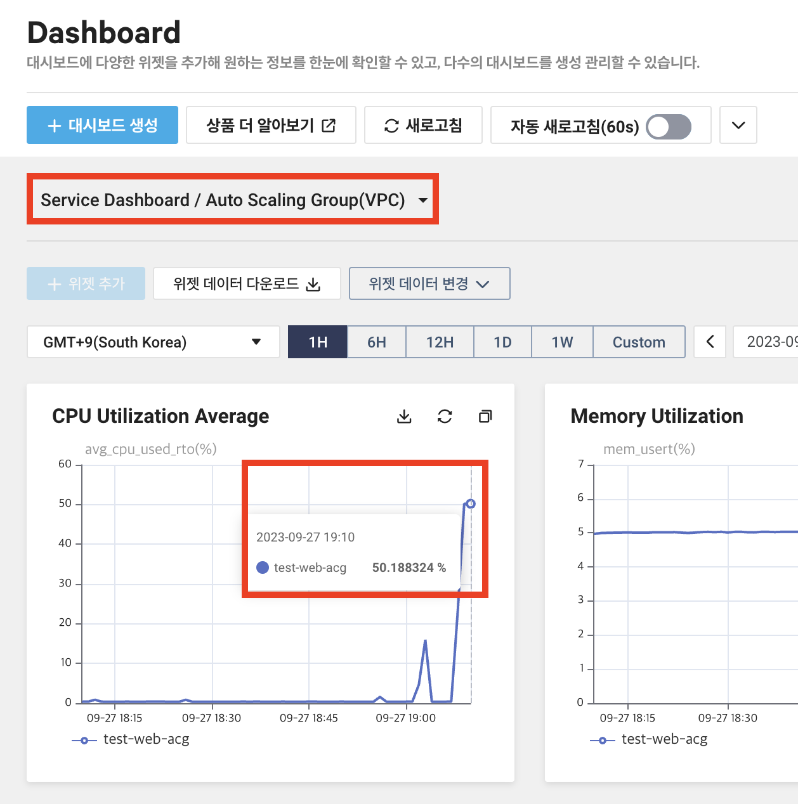
Task: Click avg_cpu_used_rto(%) axis label
Action: 151,449
